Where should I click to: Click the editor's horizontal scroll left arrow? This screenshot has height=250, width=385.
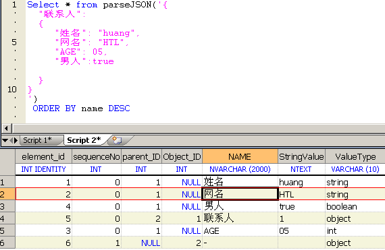pyautogui.click(x=6, y=128)
